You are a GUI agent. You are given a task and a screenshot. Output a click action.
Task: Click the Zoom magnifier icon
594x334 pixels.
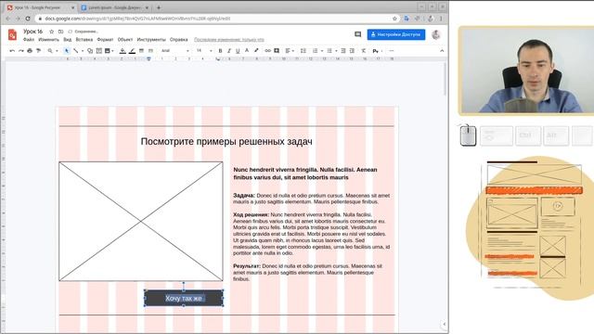50,51
